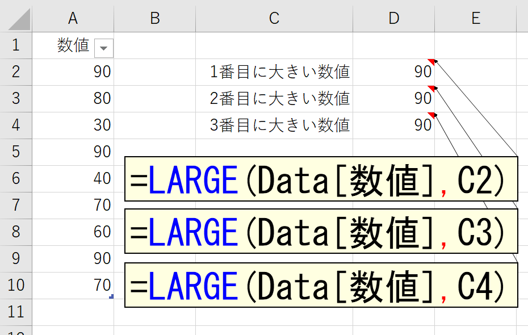Click the table resize handle at A10 corner
This screenshot has height=335, width=528.
(x=111, y=296)
